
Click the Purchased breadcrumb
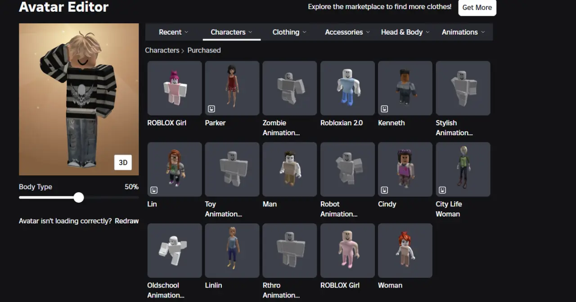coord(204,50)
